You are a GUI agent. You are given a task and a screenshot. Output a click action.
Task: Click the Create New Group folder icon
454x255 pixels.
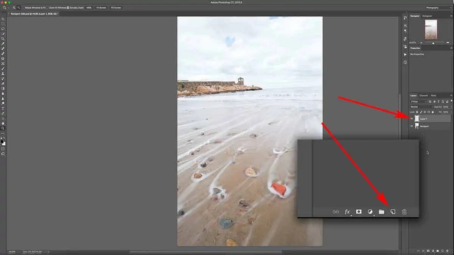pyautogui.click(x=381, y=212)
